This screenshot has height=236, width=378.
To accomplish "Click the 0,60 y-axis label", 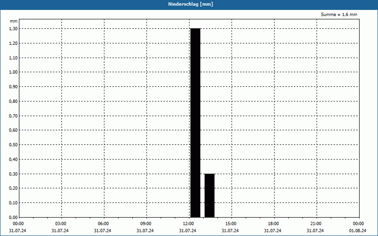I will pyautogui.click(x=13, y=130).
